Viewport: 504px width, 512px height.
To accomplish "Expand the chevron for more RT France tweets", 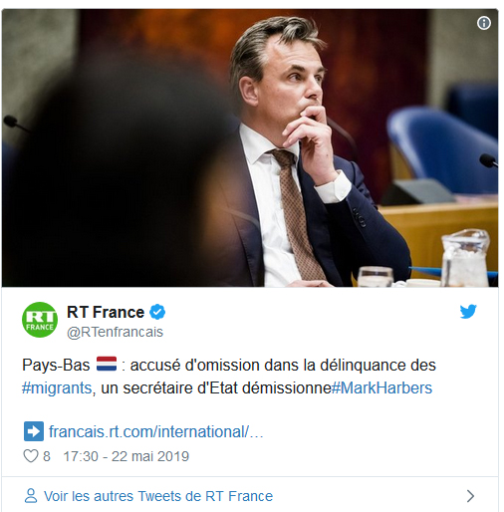I will coord(470,496).
